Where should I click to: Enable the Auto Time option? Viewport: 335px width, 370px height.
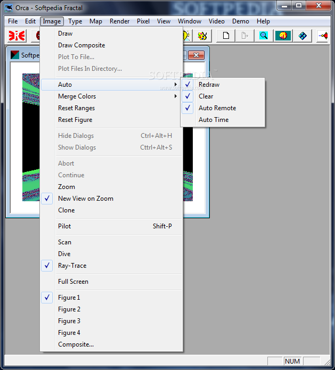click(x=223, y=120)
